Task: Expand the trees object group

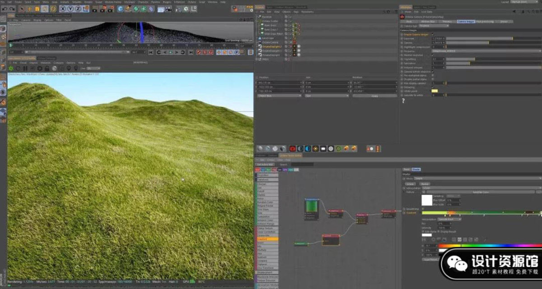Action: click(257, 59)
